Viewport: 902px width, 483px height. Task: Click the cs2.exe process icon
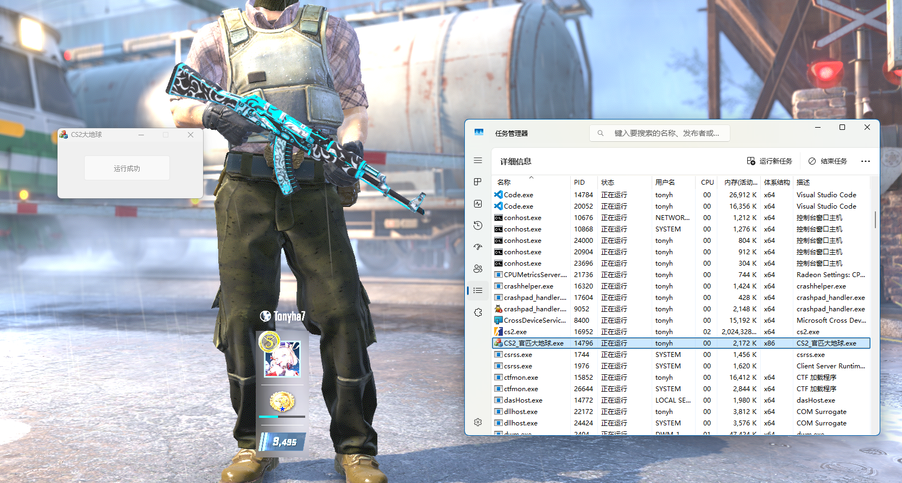coord(498,331)
